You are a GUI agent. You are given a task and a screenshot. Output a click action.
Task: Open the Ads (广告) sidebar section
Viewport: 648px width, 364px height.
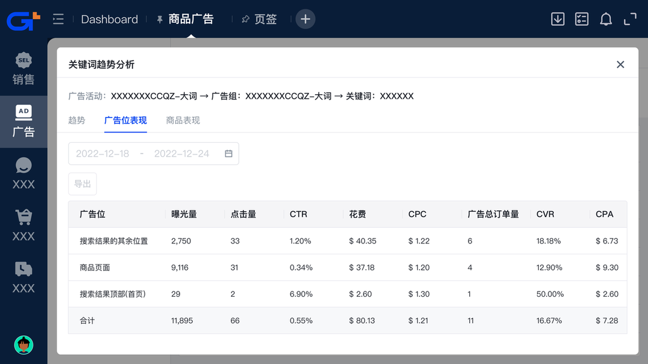(23, 121)
